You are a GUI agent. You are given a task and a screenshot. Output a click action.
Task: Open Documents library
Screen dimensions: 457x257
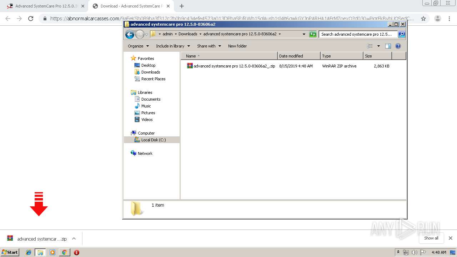(x=151, y=99)
